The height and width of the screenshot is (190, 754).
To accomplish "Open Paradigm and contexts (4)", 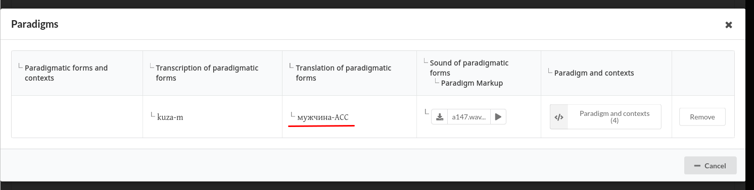I will point(605,117).
